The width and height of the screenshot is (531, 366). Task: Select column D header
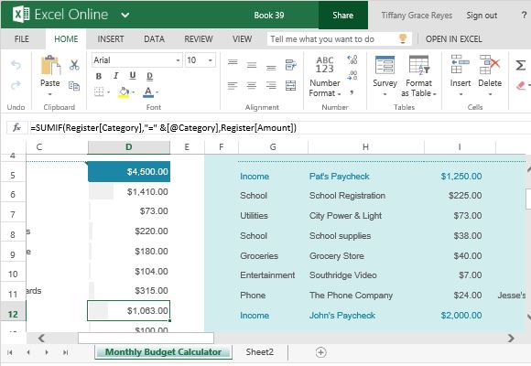[129, 147]
